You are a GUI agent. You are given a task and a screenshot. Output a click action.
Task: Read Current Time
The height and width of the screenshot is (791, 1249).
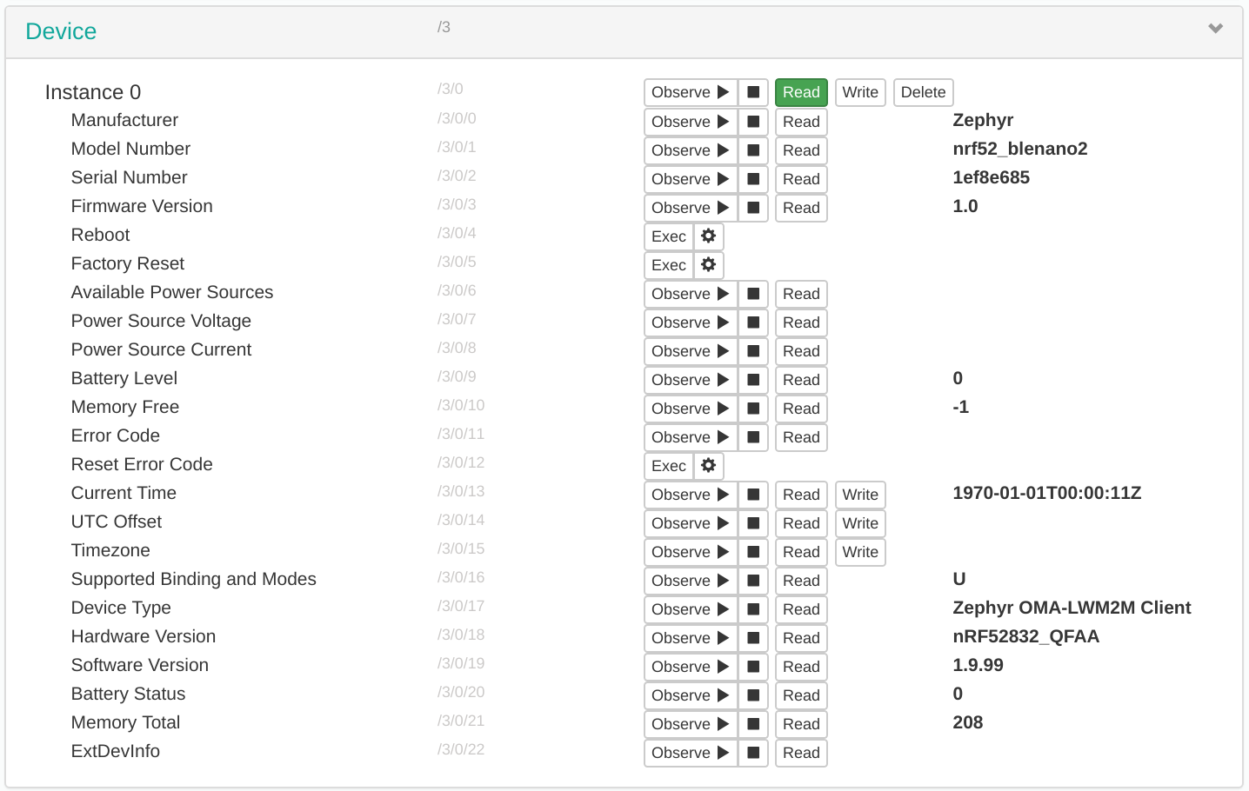tap(801, 495)
